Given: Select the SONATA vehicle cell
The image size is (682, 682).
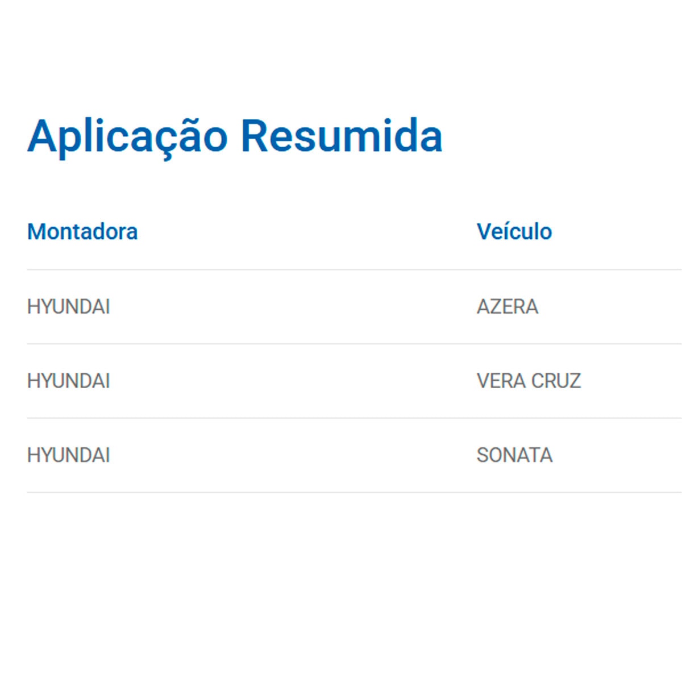Looking at the screenshot, I should tap(514, 455).
